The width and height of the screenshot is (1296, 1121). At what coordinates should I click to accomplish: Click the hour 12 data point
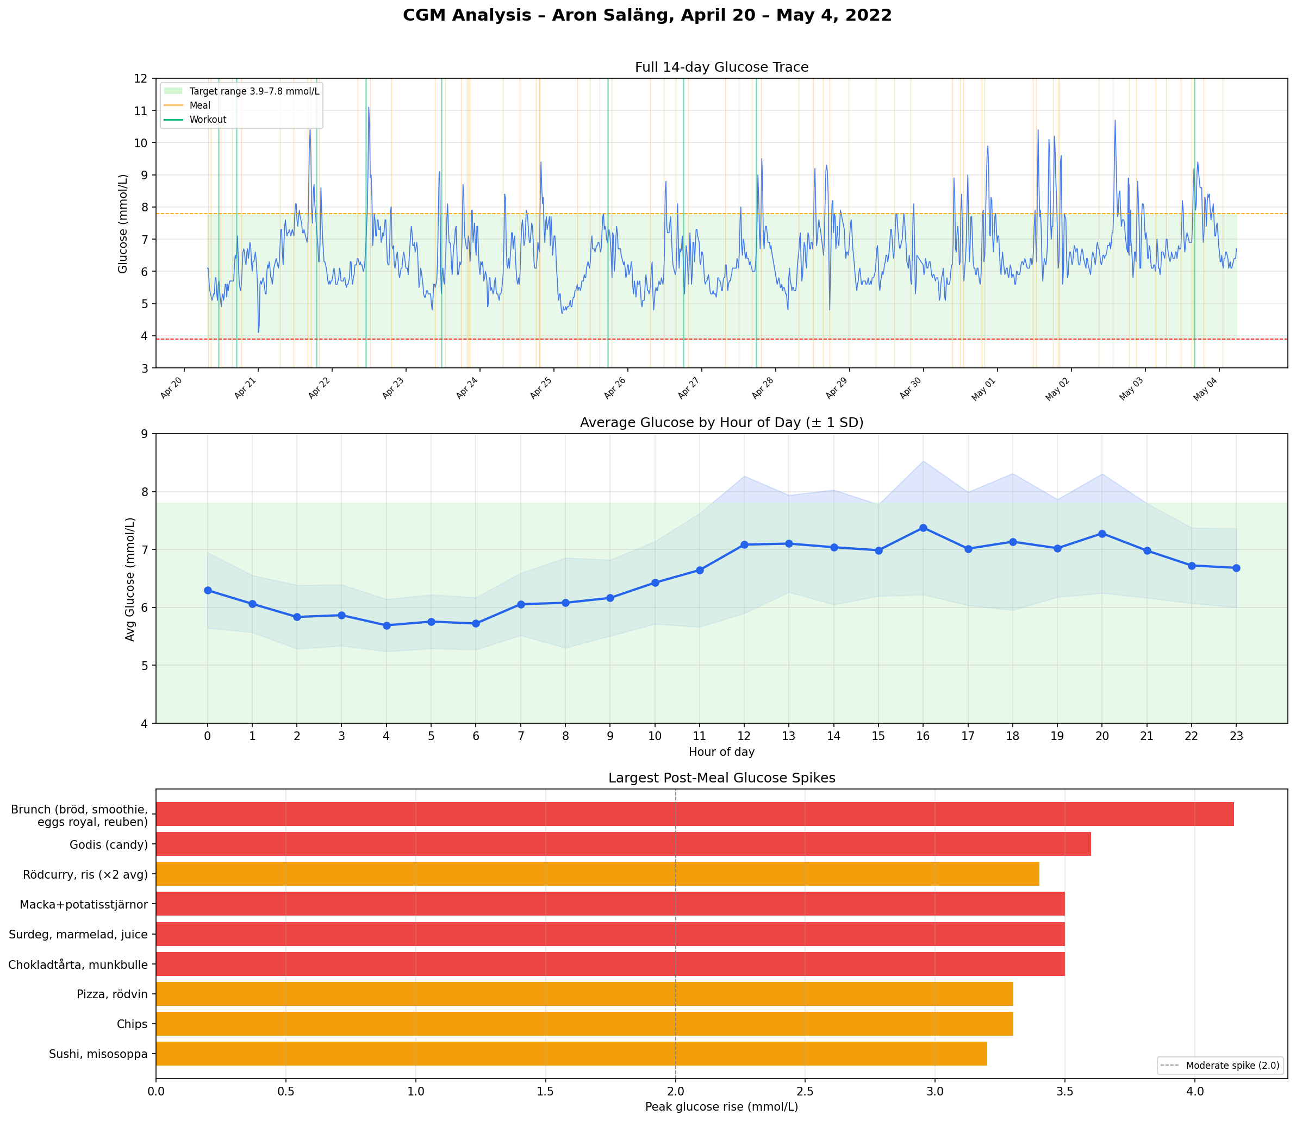click(x=744, y=545)
